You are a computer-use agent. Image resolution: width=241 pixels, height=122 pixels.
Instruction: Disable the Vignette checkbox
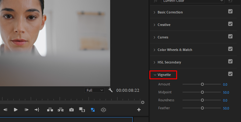click(x=230, y=74)
